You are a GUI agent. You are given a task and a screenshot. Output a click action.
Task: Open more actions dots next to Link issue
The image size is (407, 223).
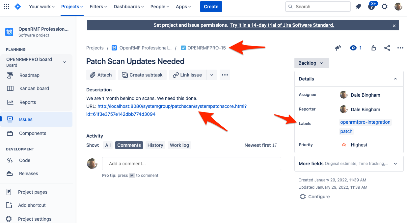(x=225, y=75)
